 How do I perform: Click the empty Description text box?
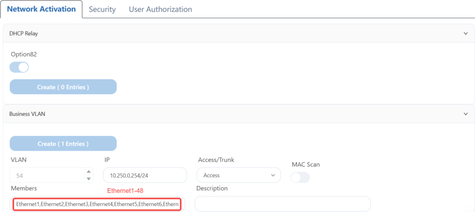click(282, 204)
